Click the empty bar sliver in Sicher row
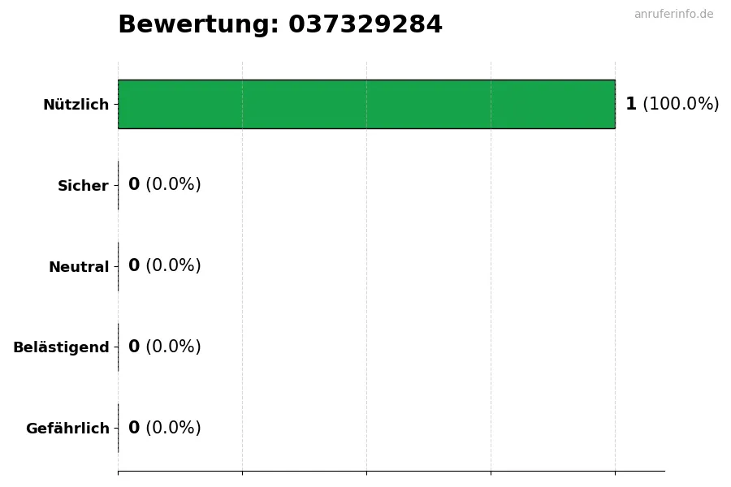Image resolution: width=731 pixels, height=487 pixels. coord(119,185)
